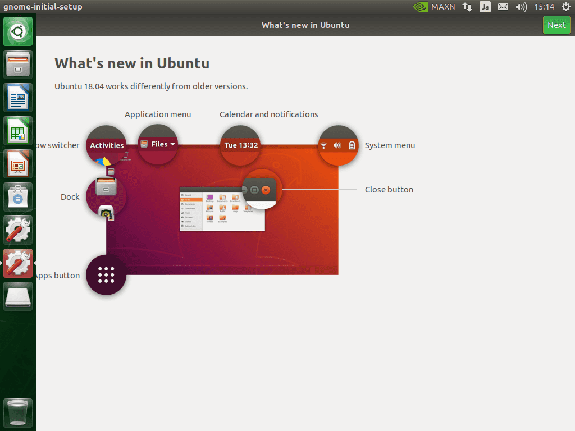Open the removable drive launcher icon
The width and height of the screenshot is (575, 431).
point(18,296)
